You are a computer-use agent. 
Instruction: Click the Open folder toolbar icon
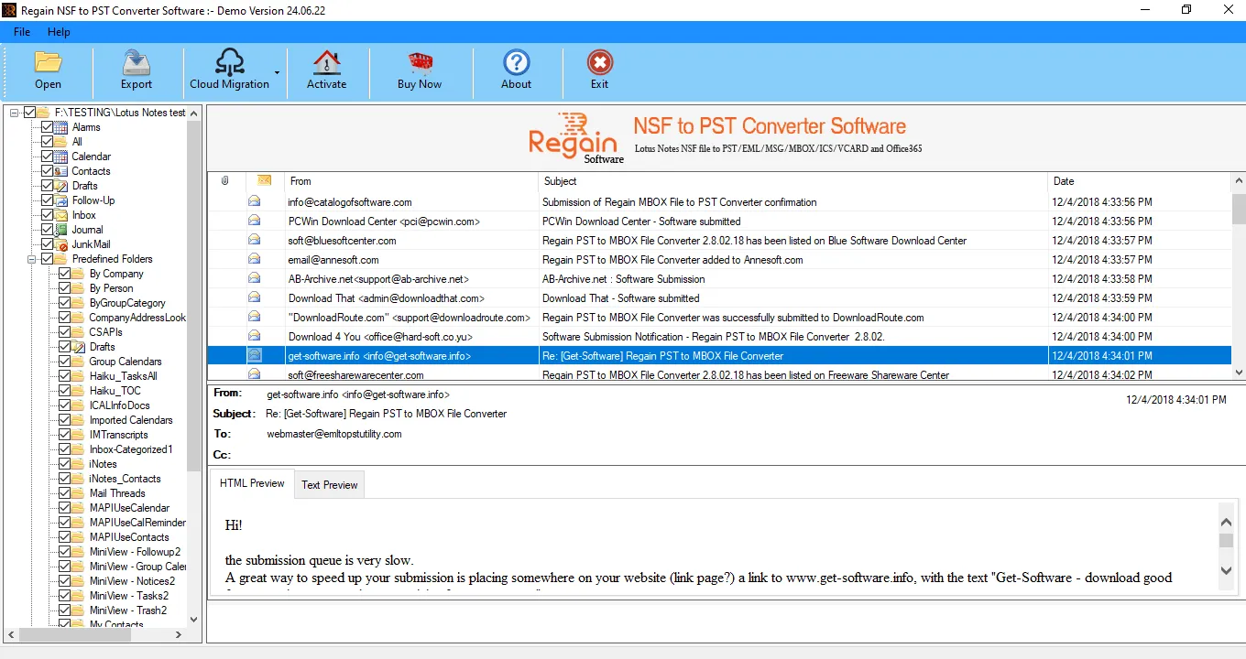click(x=48, y=62)
